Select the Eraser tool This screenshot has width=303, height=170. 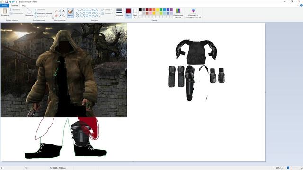click(56, 16)
